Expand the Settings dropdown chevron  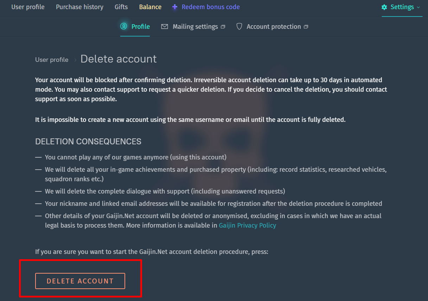[418, 7]
